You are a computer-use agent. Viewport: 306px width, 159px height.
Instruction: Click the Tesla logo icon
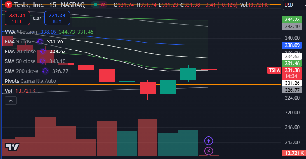(x=8, y=5)
